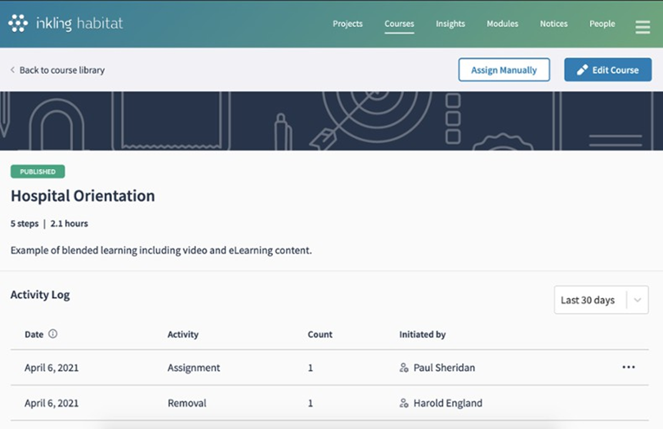Open the People section
The height and width of the screenshot is (429, 663).
click(x=602, y=24)
